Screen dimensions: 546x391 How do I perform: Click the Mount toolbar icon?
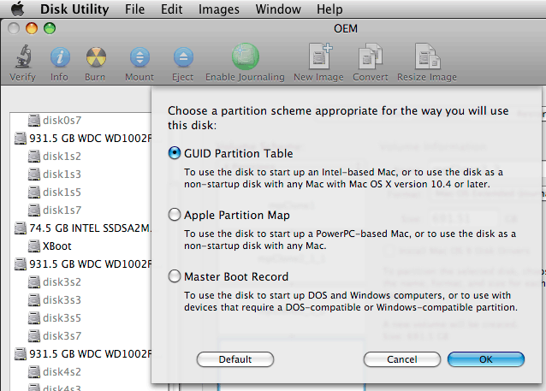(139, 57)
